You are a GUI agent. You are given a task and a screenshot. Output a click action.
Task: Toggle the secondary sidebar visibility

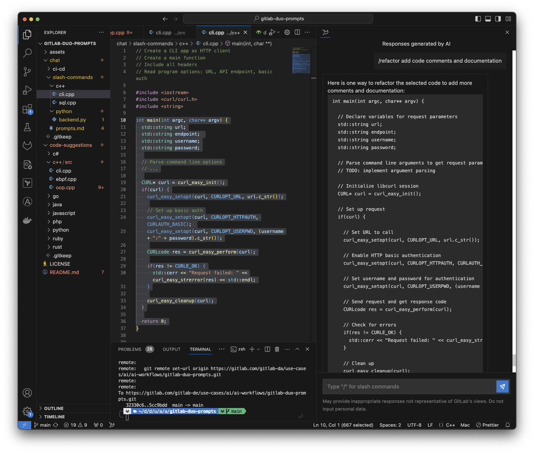point(498,19)
